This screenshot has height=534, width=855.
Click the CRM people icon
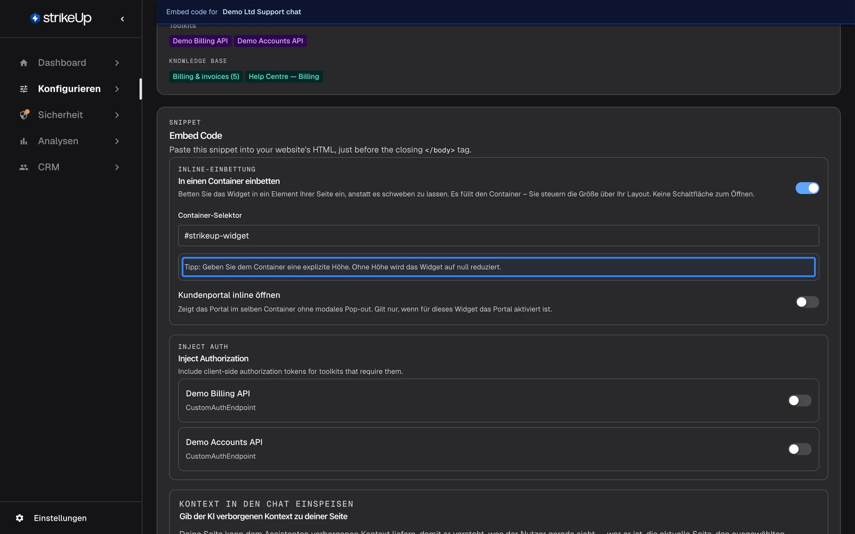(24, 167)
